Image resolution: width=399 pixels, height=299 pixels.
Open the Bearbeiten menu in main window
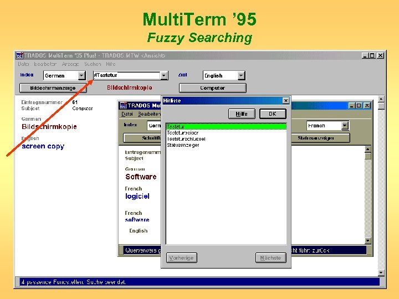click(x=45, y=64)
